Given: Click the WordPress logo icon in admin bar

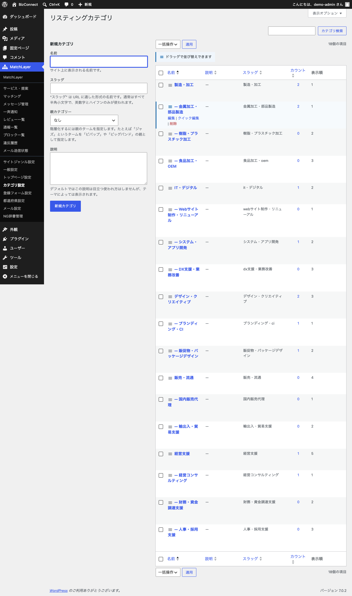Looking at the screenshot, I should coord(5,4).
